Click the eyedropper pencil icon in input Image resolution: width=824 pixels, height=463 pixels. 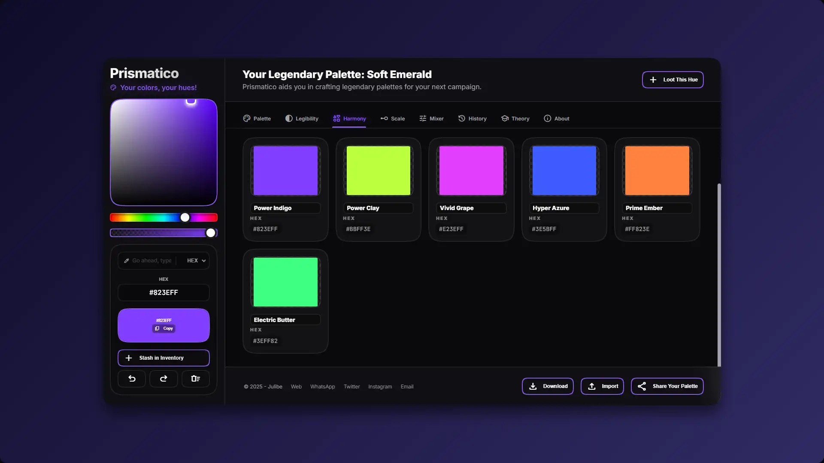[x=127, y=261]
